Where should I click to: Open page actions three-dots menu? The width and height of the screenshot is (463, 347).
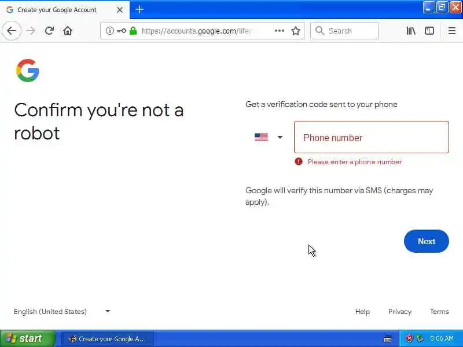tap(280, 31)
